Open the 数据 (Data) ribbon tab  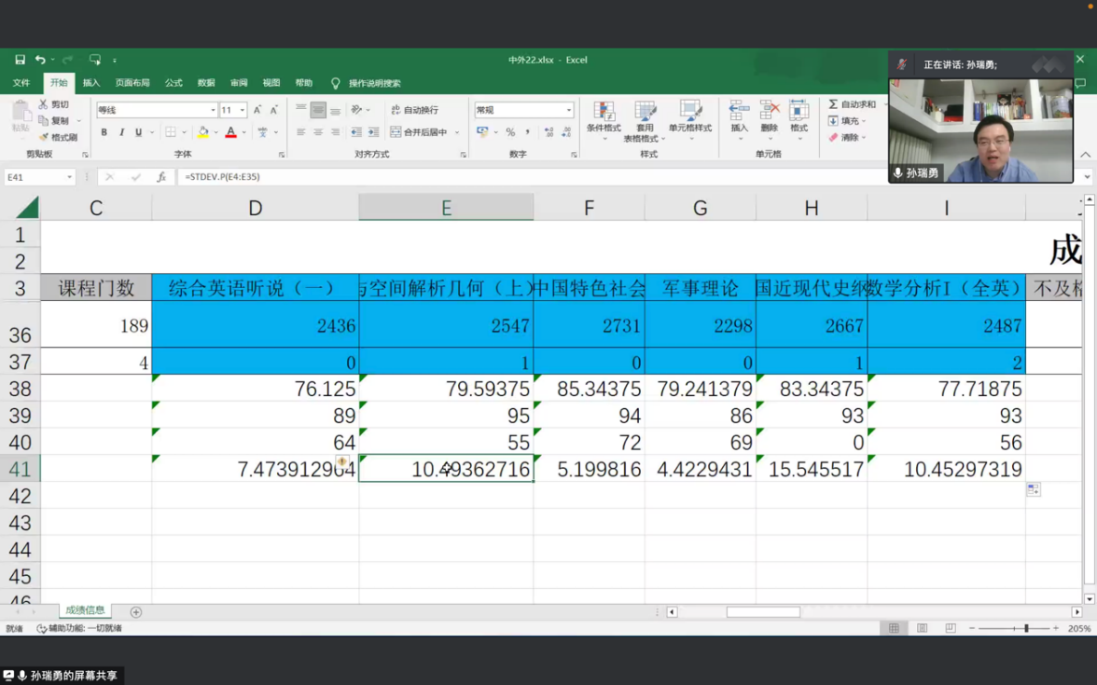(206, 83)
